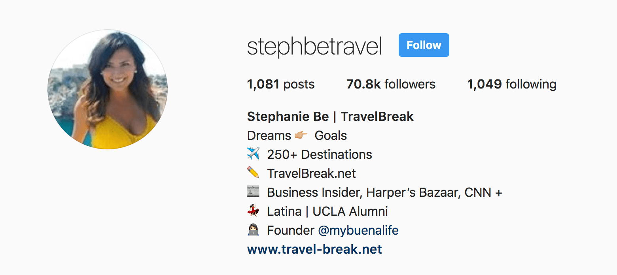617x275 pixels.
Task: Click the Latina | UCLA Alumni bio line
Action: [x=327, y=211]
